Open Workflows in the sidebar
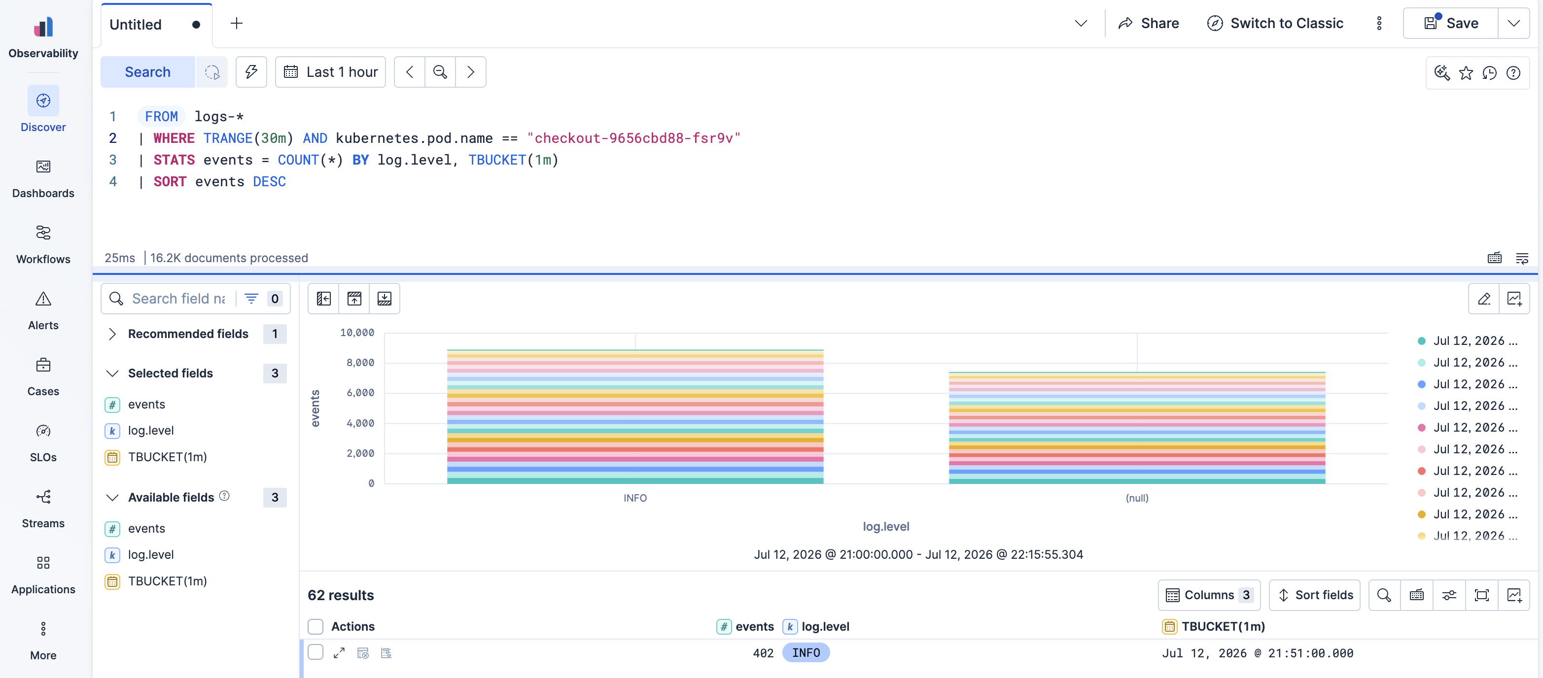Image resolution: width=1543 pixels, height=678 pixels. coord(43,244)
